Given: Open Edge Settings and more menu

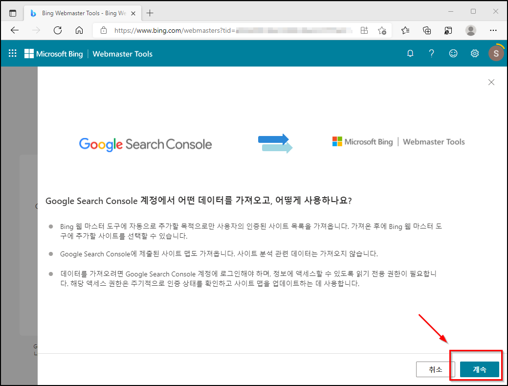Looking at the screenshot, I should 493,30.
